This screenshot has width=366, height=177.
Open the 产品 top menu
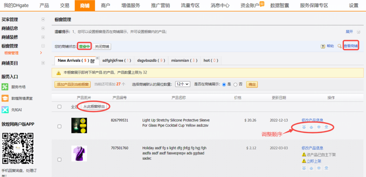pos(44,6)
